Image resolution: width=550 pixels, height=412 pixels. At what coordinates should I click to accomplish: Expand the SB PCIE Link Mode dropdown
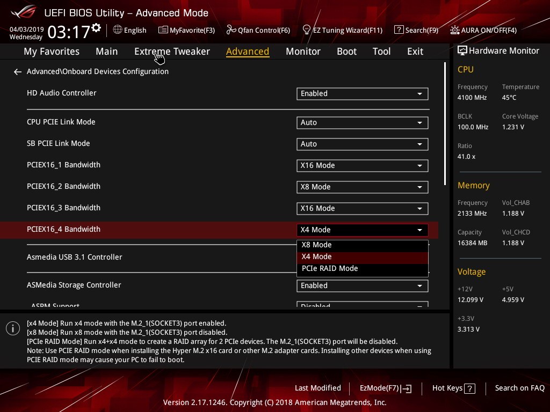click(363, 144)
